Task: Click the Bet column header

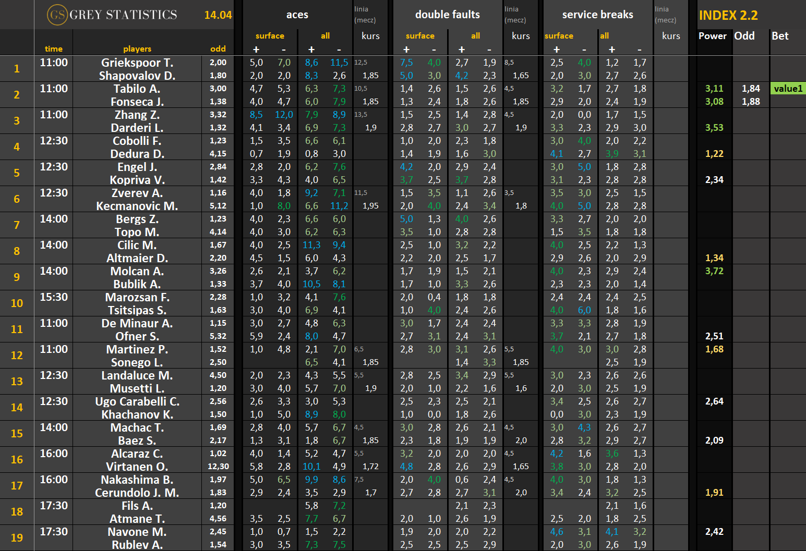Action: [780, 36]
